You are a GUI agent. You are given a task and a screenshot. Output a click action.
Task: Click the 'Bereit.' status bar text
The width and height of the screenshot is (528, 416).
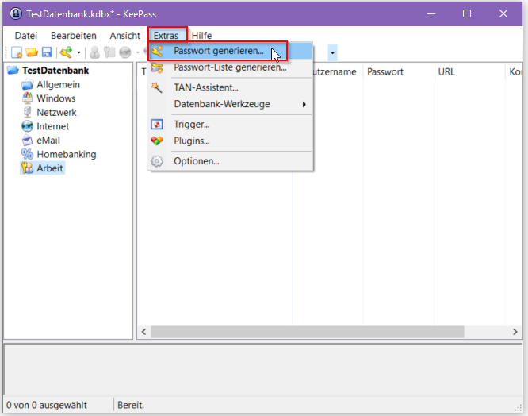[x=131, y=405]
